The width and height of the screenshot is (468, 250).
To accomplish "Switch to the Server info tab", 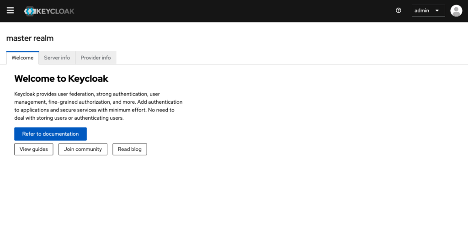I will pos(57,58).
